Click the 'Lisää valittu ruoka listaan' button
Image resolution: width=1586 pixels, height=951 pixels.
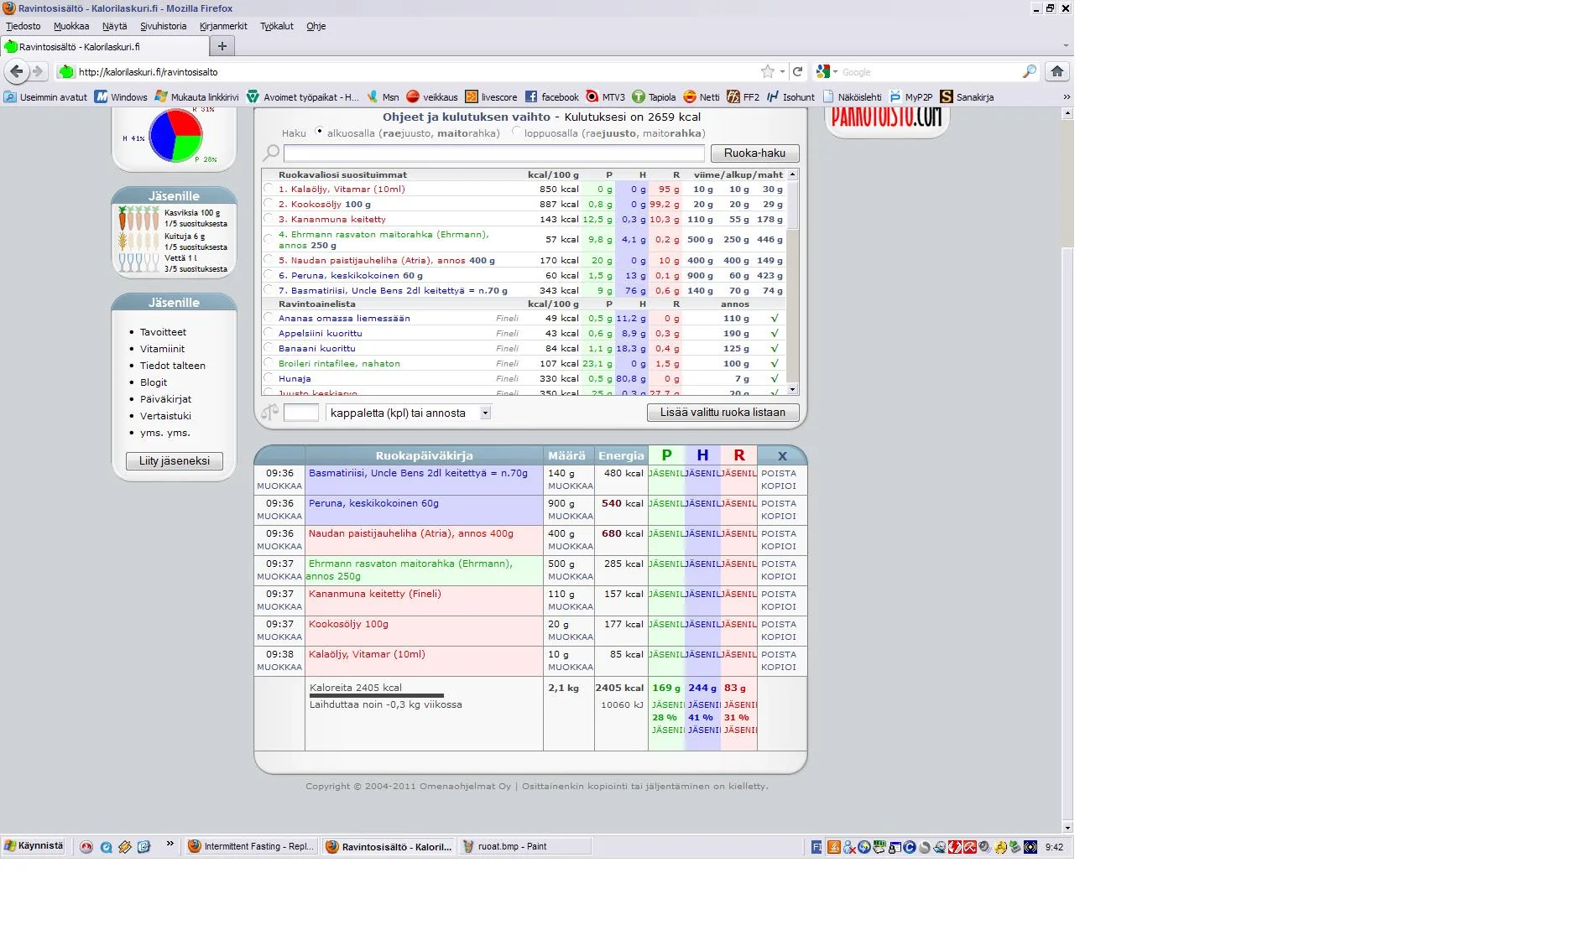point(723,413)
